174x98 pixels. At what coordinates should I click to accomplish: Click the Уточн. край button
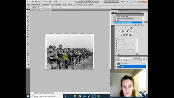(67, 7)
